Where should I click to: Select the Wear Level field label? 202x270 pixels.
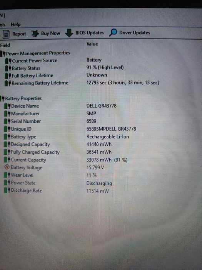tap(22, 175)
